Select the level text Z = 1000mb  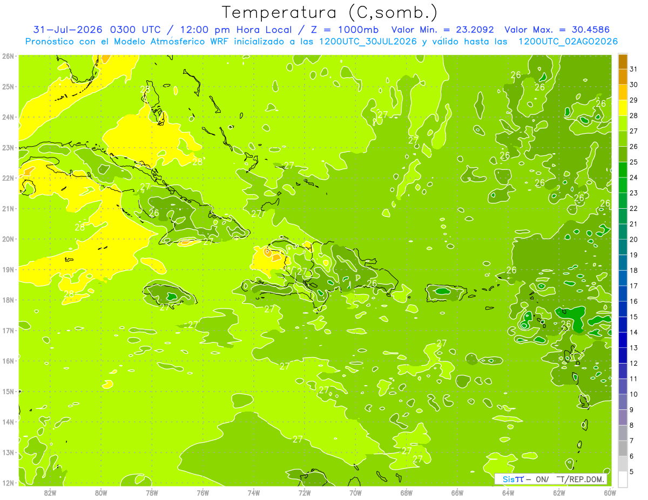tap(345, 30)
